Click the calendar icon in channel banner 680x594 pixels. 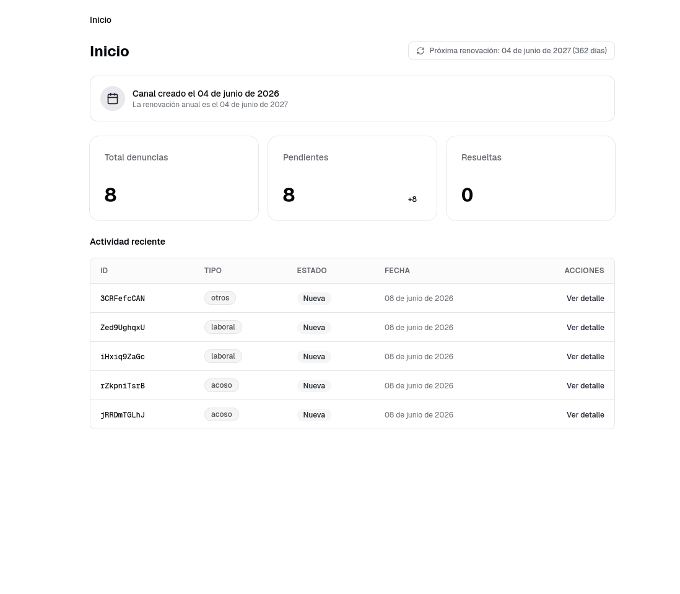(113, 98)
